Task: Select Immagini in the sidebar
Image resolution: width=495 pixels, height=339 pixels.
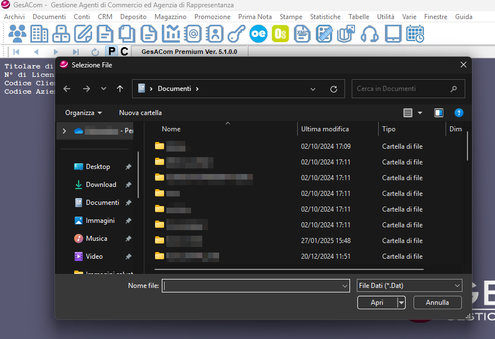Action: pyautogui.click(x=100, y=221)
